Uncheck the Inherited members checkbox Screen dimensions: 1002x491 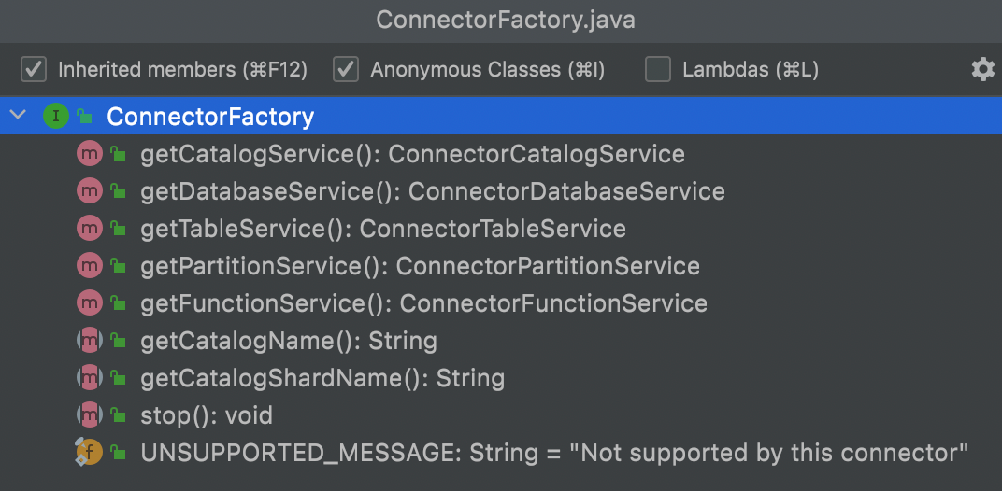[34, 69]
